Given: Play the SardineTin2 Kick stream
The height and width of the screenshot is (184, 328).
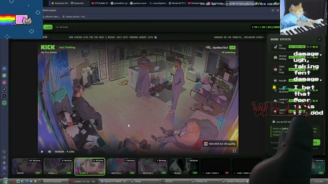Looking at the screenshot, I should 42,152.
